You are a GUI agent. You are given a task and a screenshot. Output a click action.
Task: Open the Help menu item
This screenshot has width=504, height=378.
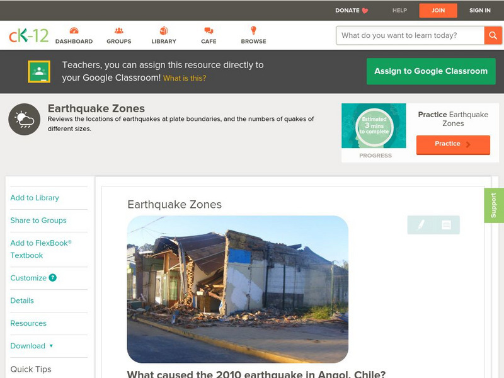tap(399, 10)
